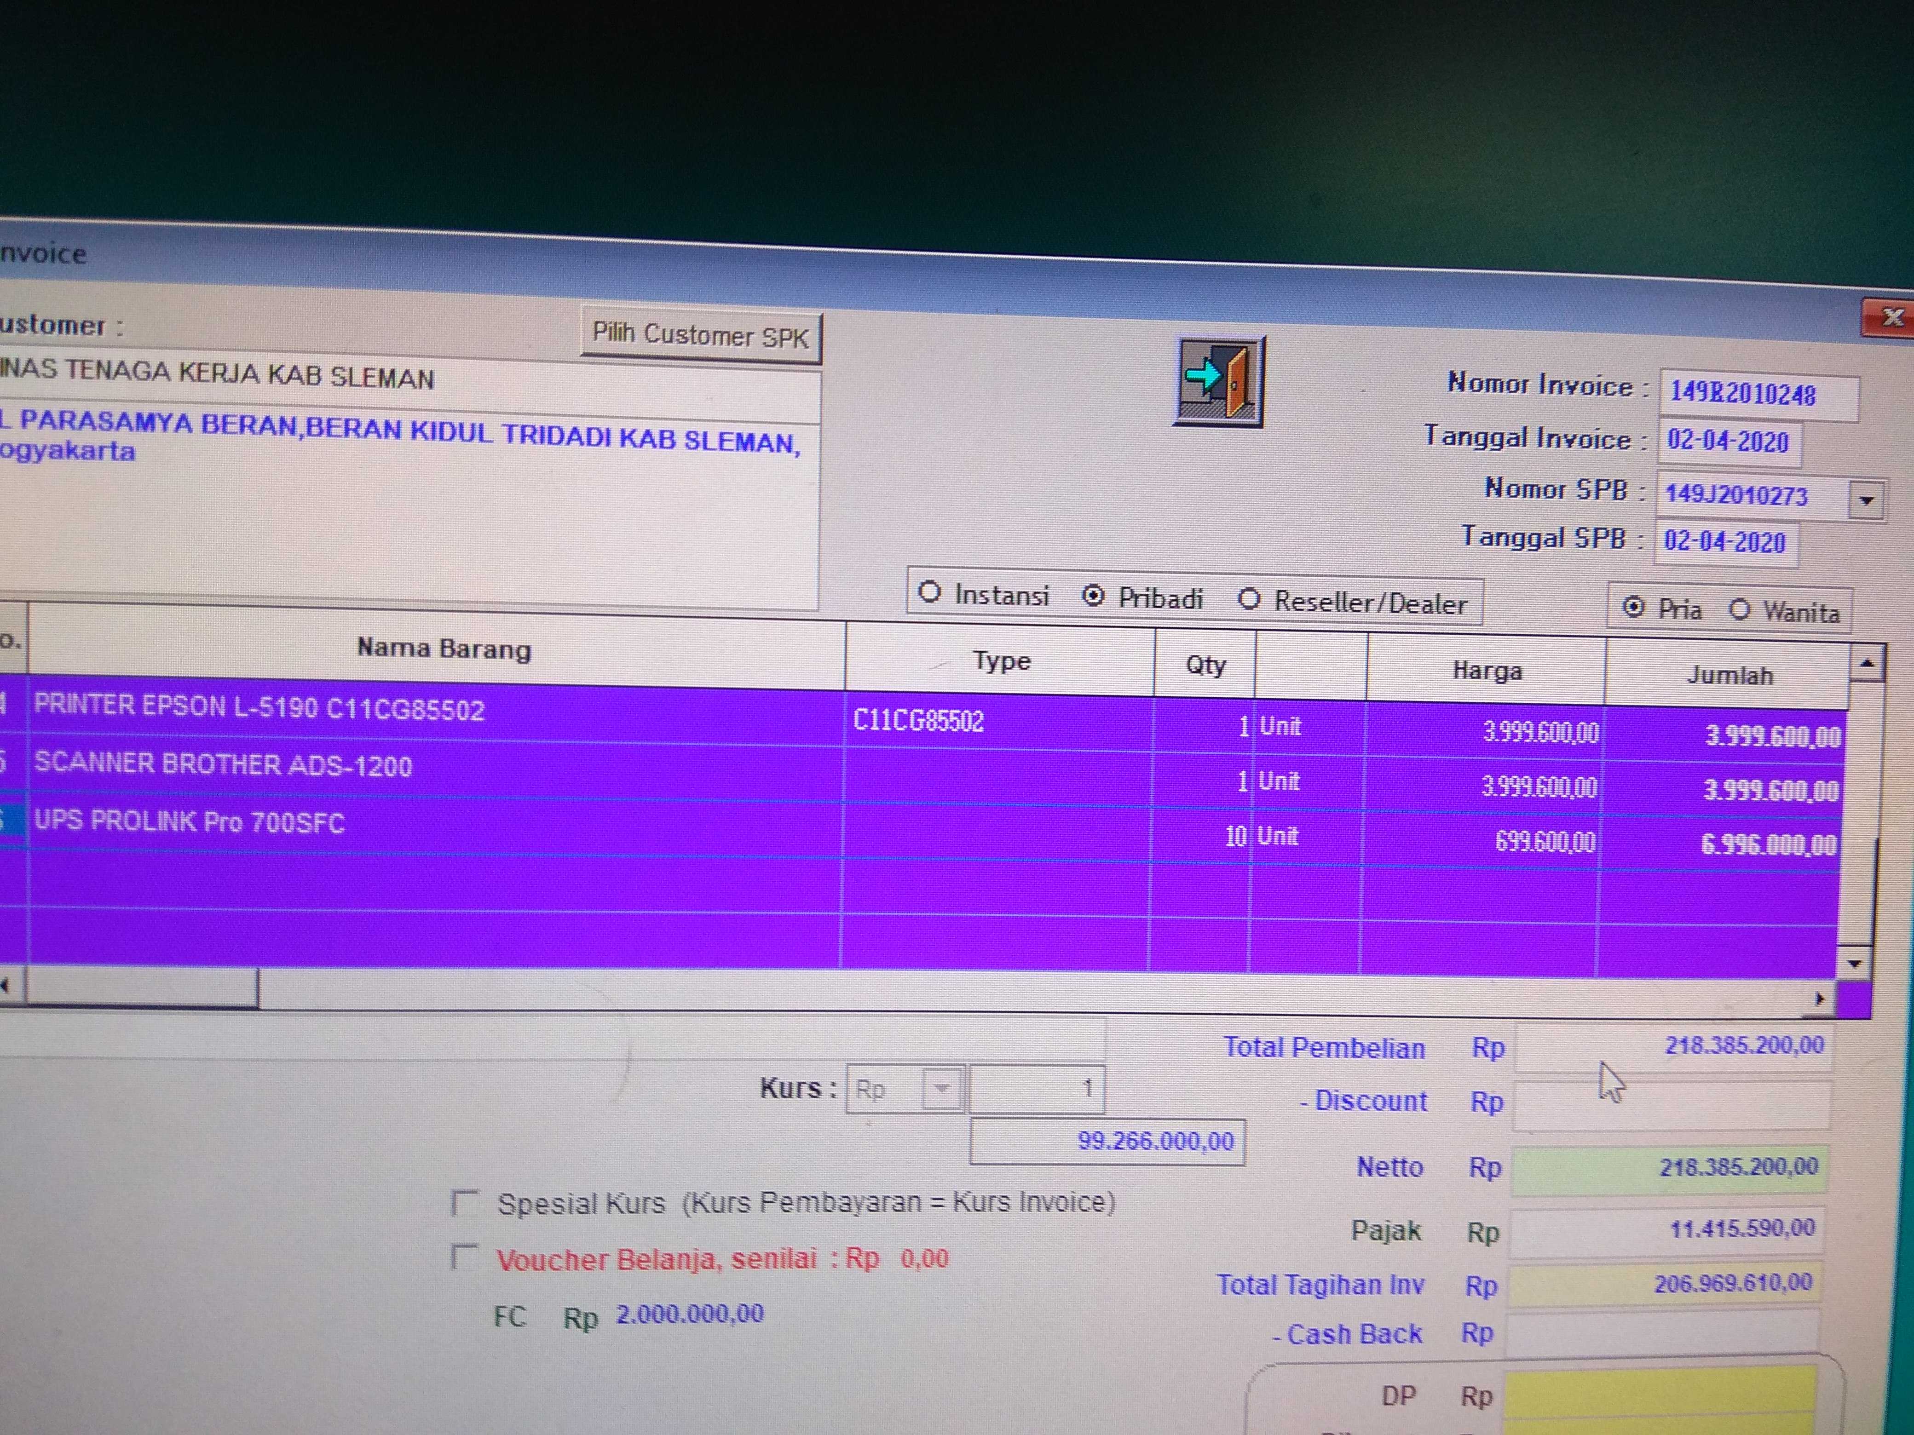
Task: Click the exit door icon
Action: 1218,381
